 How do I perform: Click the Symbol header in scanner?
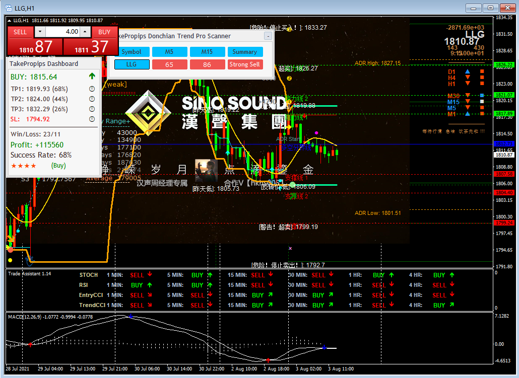coord(132,52)
